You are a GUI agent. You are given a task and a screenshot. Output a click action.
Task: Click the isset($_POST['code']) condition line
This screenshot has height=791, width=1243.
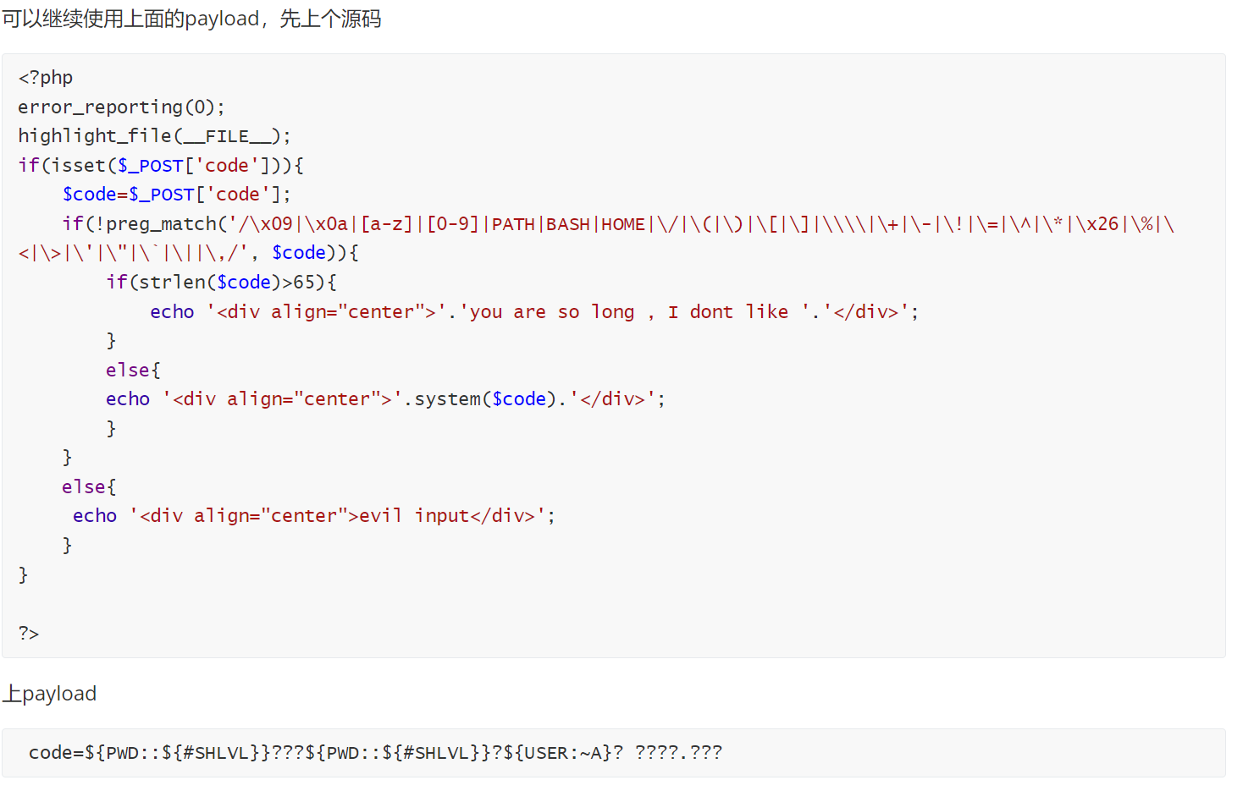point(161,166)
